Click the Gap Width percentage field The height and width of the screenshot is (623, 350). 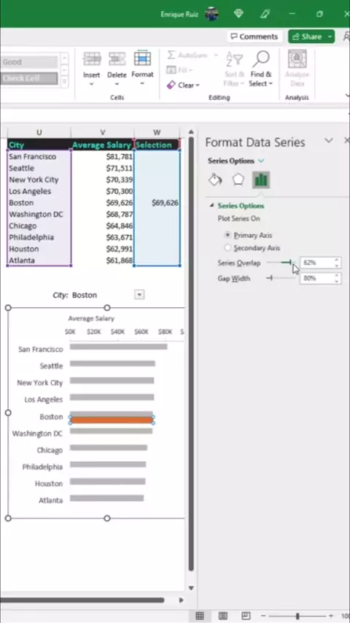316,278
